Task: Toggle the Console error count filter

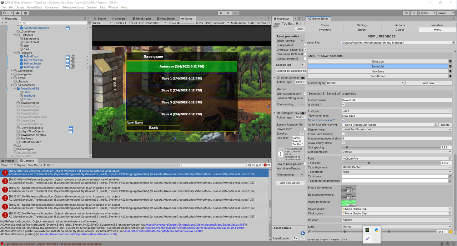Action: (x=267, y=165)
